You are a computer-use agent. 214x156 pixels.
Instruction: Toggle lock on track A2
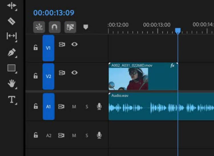(36, 135)
